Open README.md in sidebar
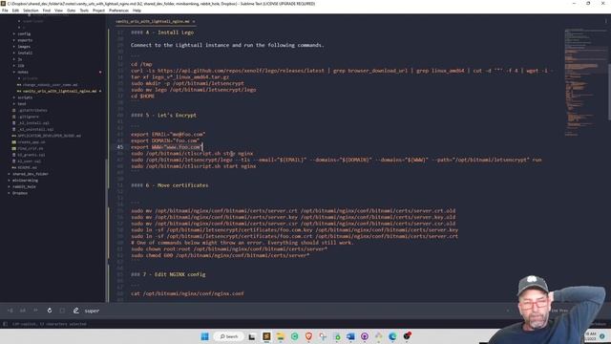Image resolution: width=611 pixels, height=344 pixels. (x=28, y=168)
